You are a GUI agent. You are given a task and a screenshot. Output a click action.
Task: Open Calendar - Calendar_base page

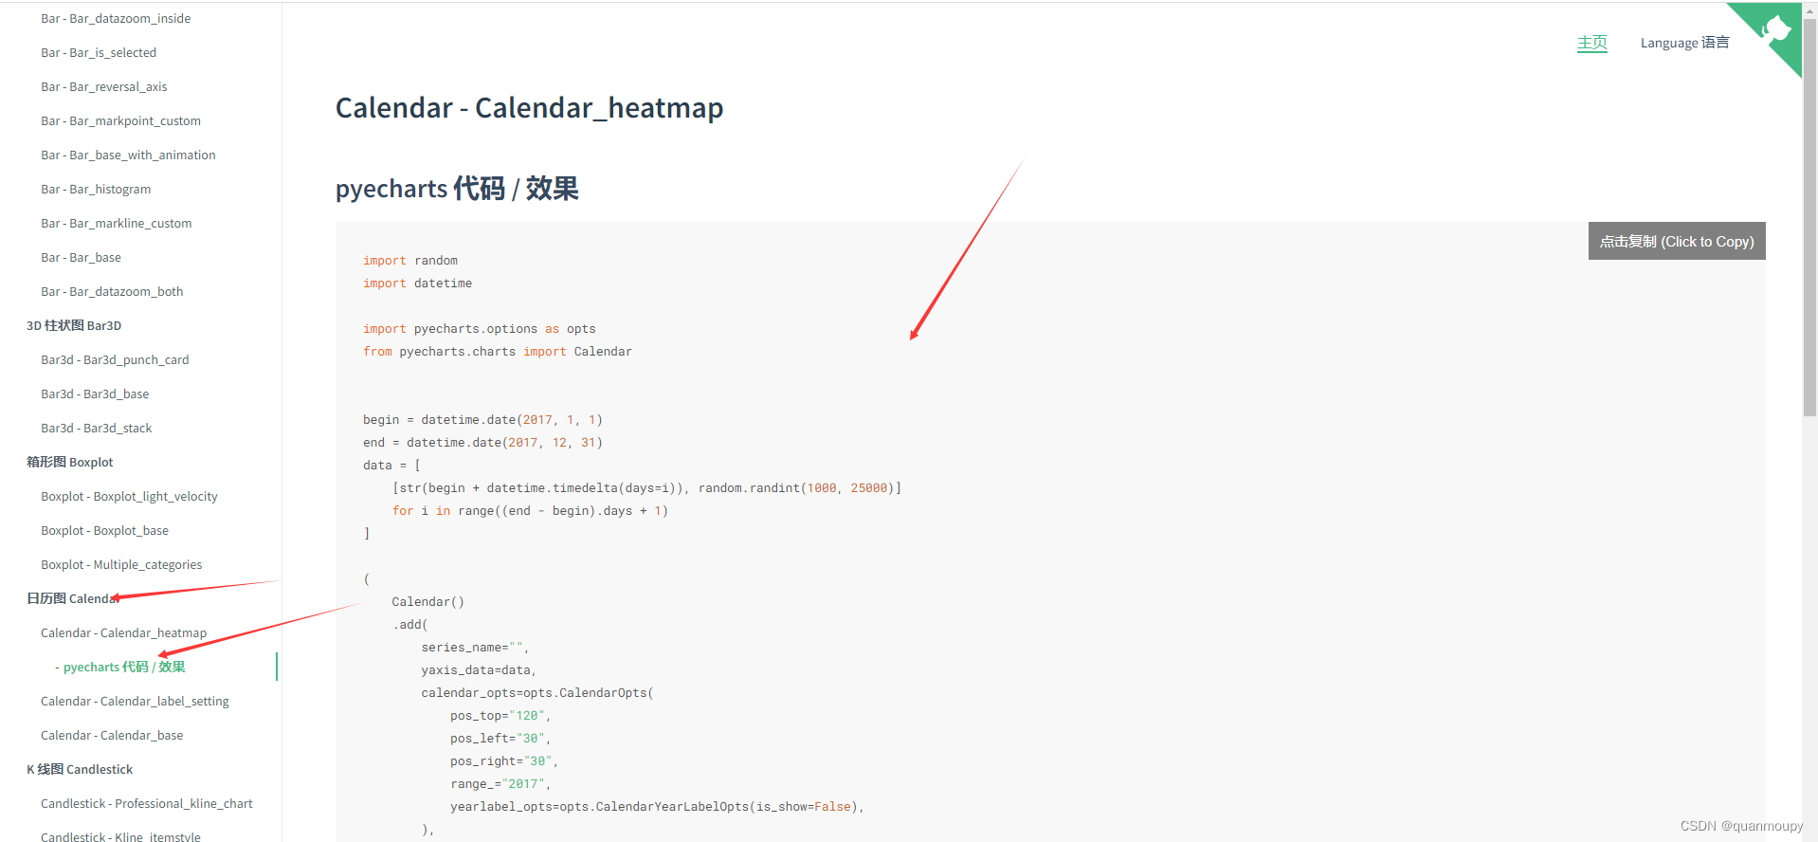click(x=112, y=735)
